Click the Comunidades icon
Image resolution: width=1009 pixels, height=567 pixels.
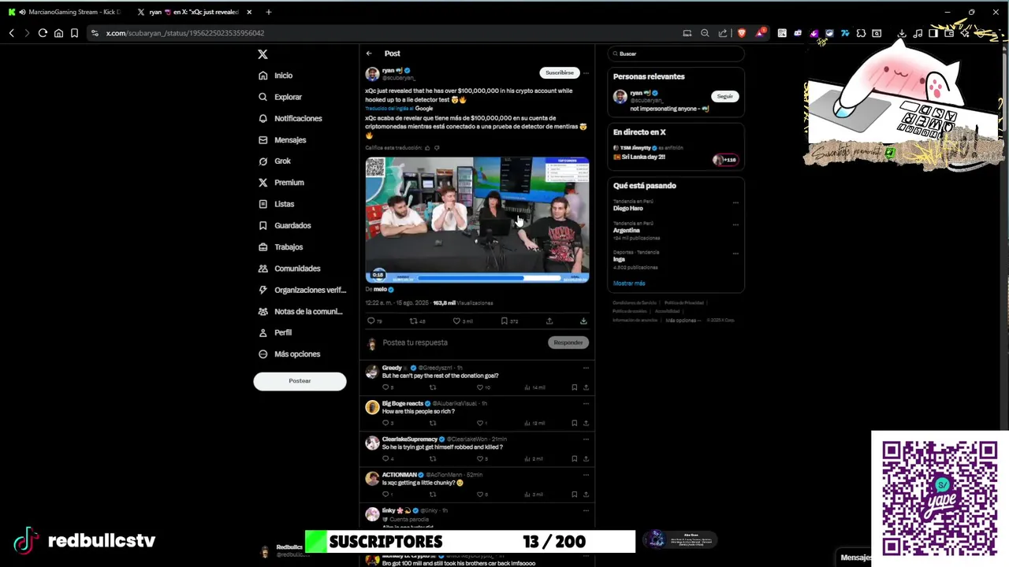(263, 269)
